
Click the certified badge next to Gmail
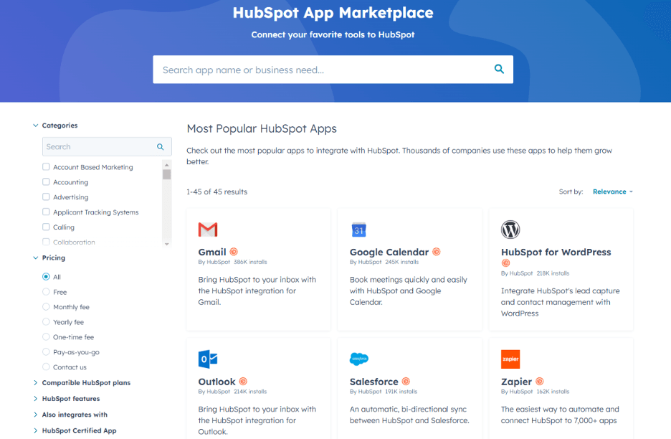[237, 252]
